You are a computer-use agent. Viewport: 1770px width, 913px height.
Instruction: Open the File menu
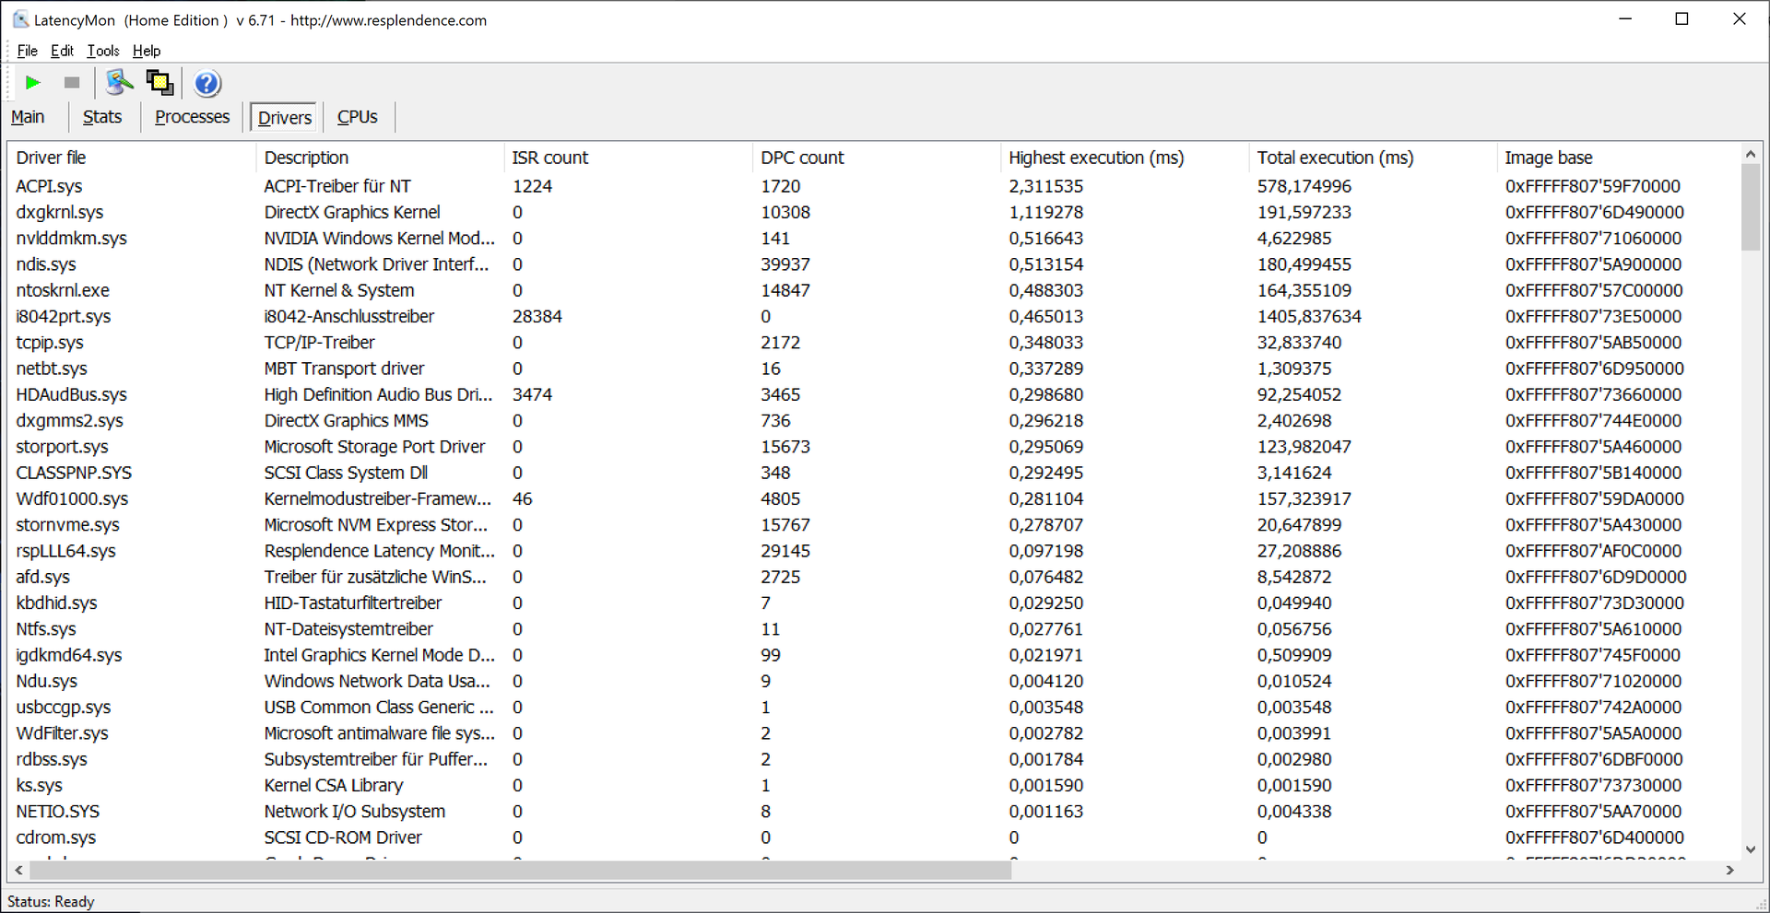(x=28, y=51)
